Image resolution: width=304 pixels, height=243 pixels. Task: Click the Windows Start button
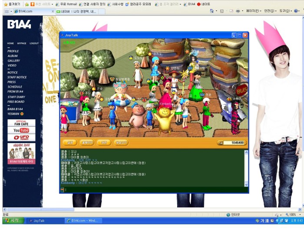[x=13, y=220]
